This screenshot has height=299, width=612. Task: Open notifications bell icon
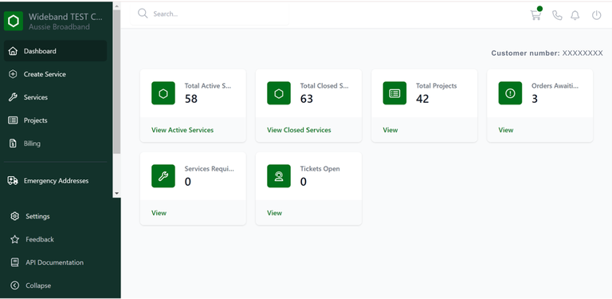575,15
